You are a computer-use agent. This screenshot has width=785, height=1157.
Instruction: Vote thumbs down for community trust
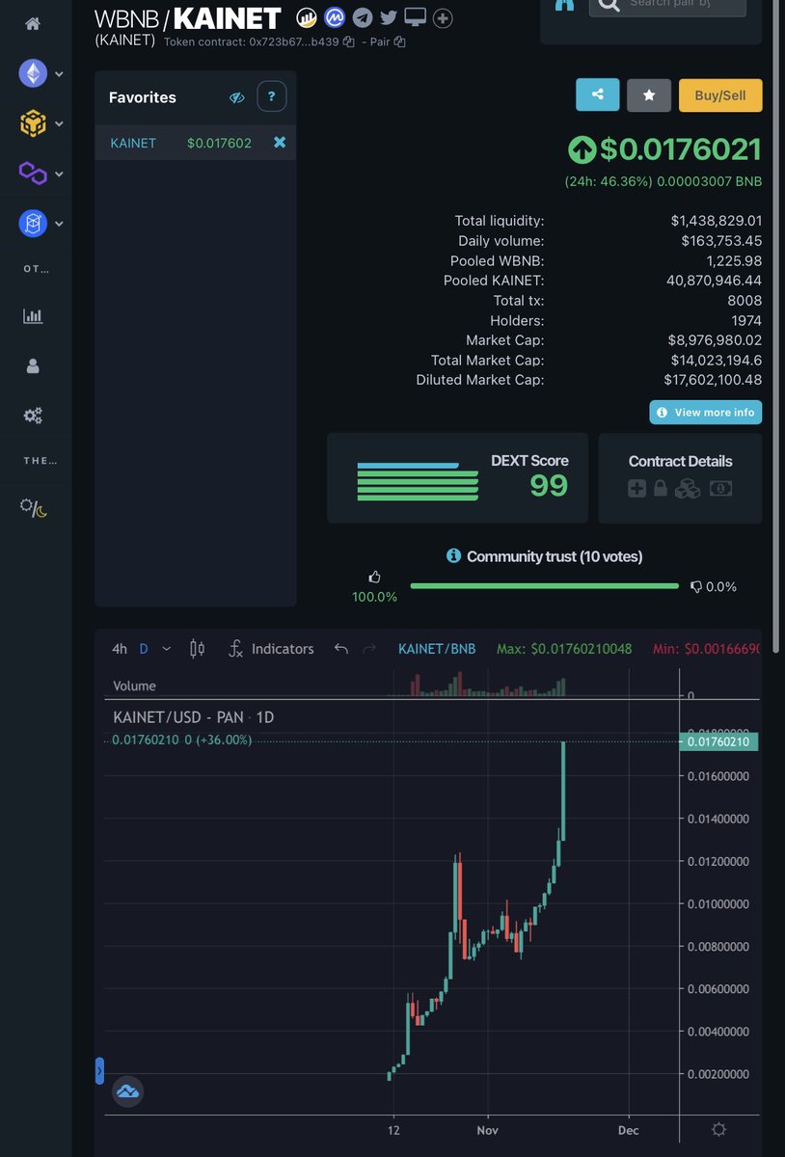[695, 586]
